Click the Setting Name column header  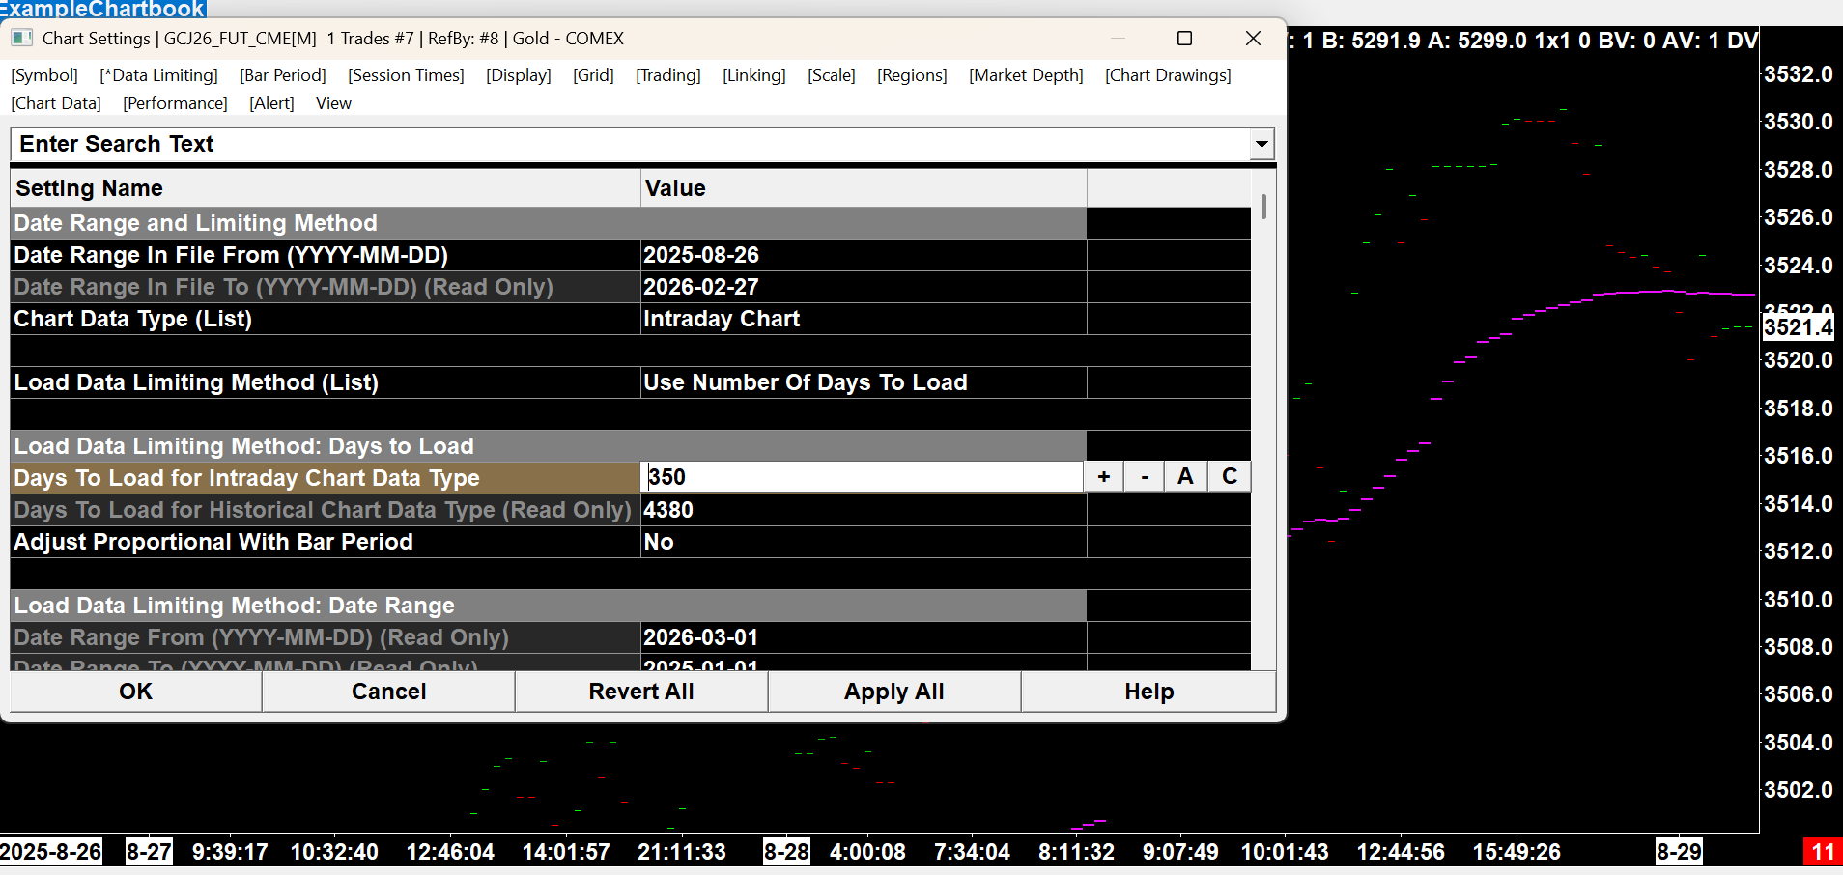coord(326,188)
